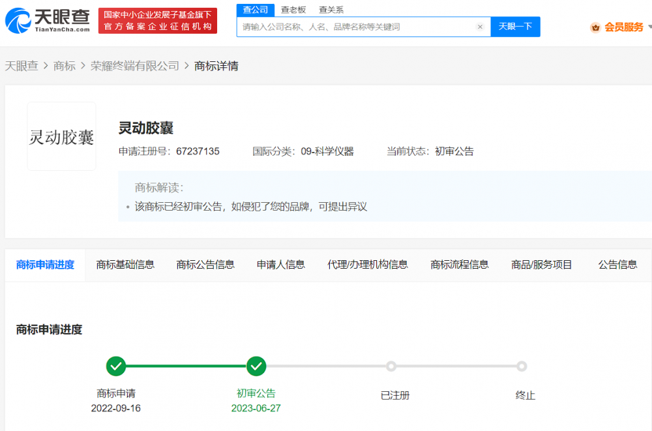Clear search field with the X icon
This screenshot has width=652, height=431.
[480, 27]
